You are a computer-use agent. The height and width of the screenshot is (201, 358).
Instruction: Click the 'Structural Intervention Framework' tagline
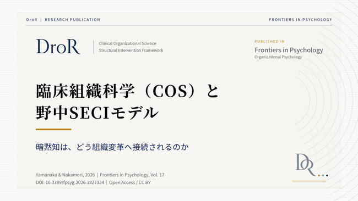pos(131,51)
